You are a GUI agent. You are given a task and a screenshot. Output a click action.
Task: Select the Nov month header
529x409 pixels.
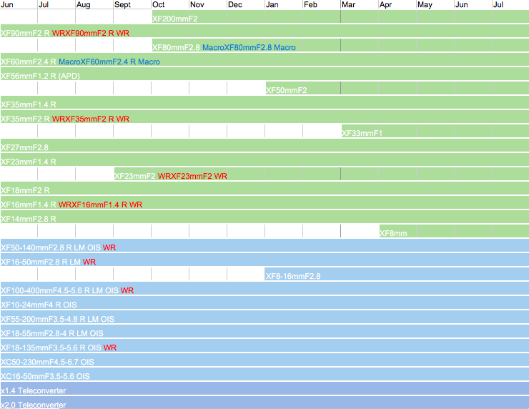click(197, 5)
